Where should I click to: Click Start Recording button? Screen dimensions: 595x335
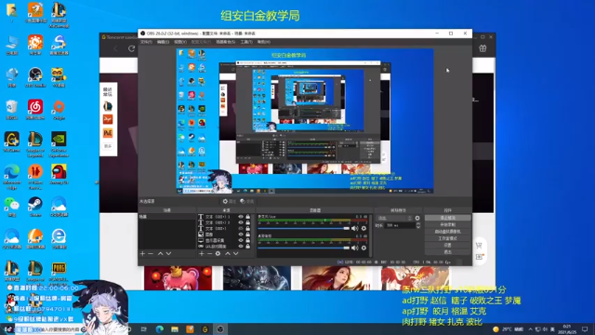click(448, 225)
